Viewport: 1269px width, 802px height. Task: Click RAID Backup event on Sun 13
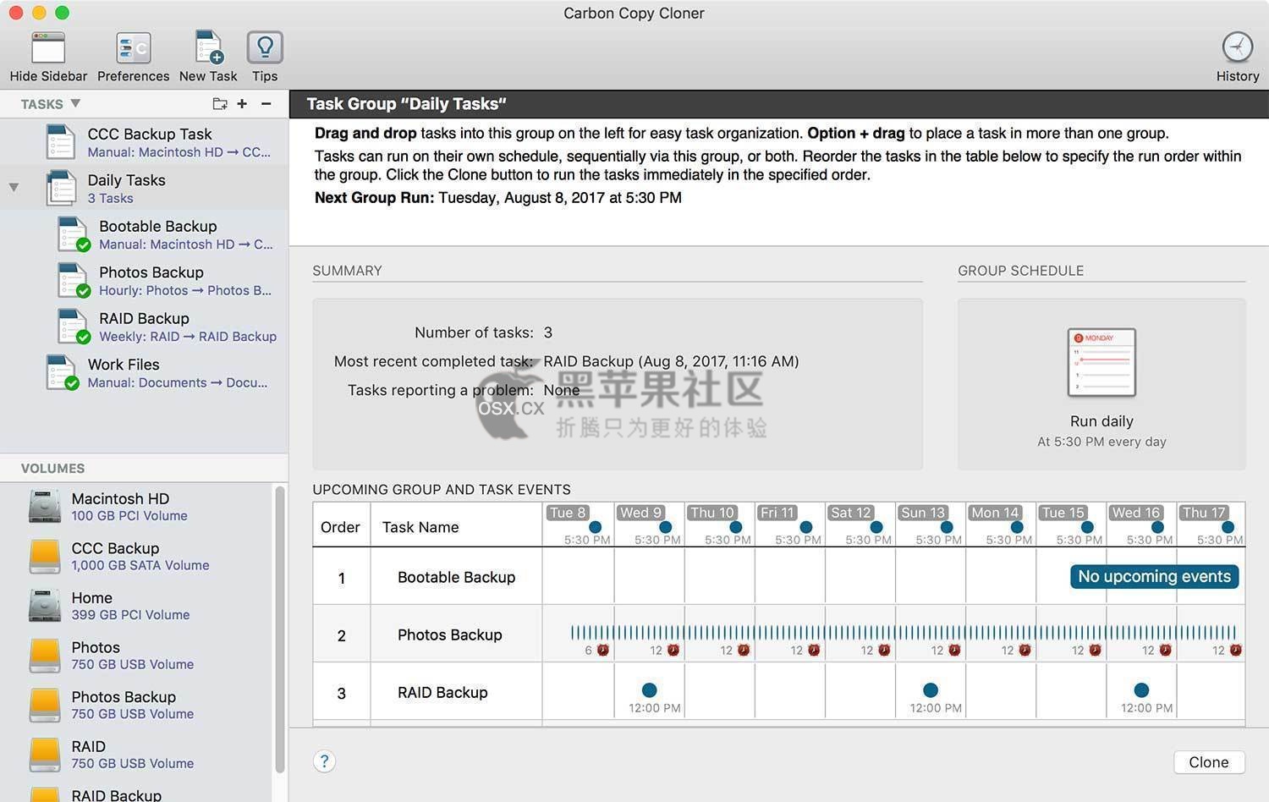click(931, 689)
